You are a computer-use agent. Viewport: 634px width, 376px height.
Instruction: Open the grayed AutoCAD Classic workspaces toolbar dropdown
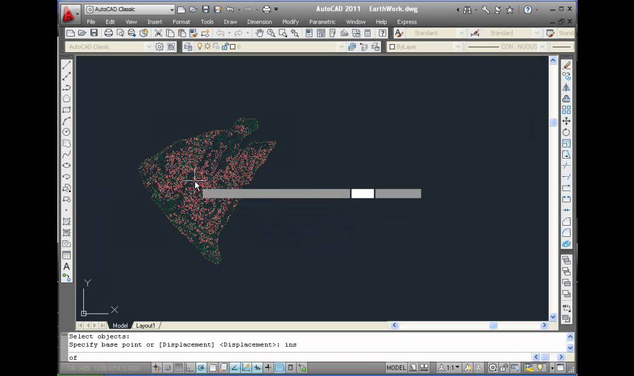coord(149,47)
